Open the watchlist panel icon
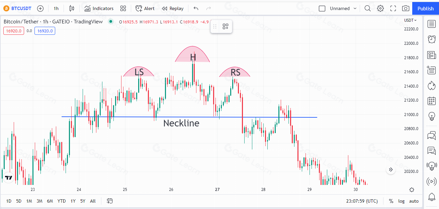The image size is (439, 209). pyautogui.click(x=432, y=24)
